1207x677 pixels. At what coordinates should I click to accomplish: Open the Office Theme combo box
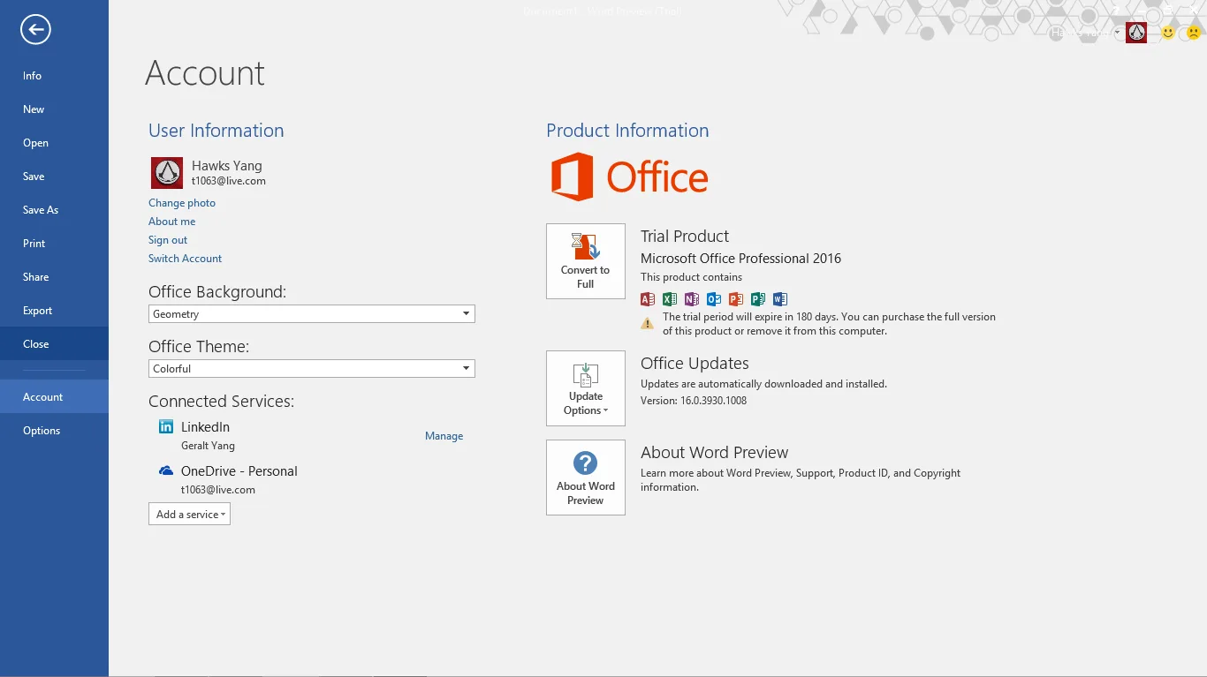coord(312,369)
